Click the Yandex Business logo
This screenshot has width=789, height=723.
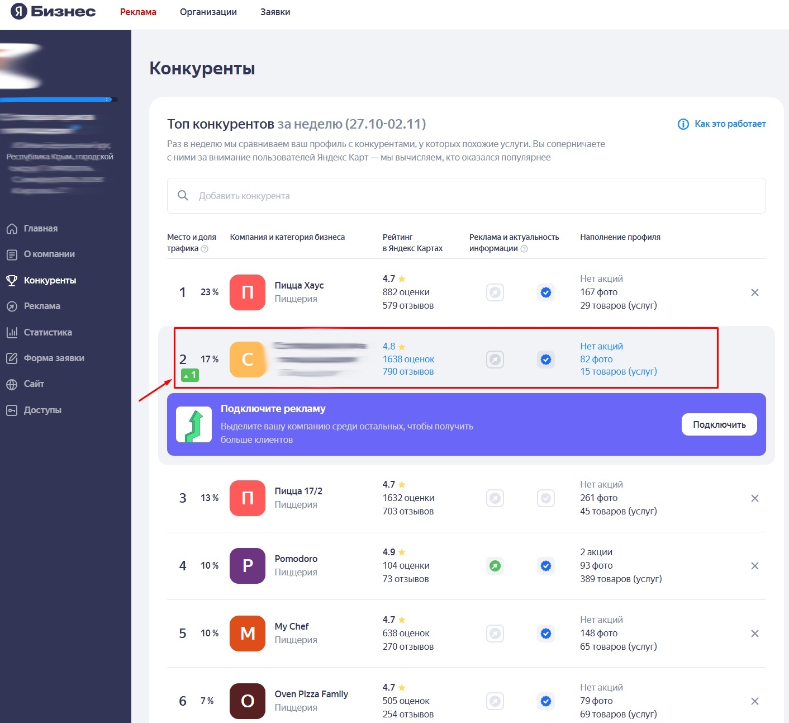(53, 12)
